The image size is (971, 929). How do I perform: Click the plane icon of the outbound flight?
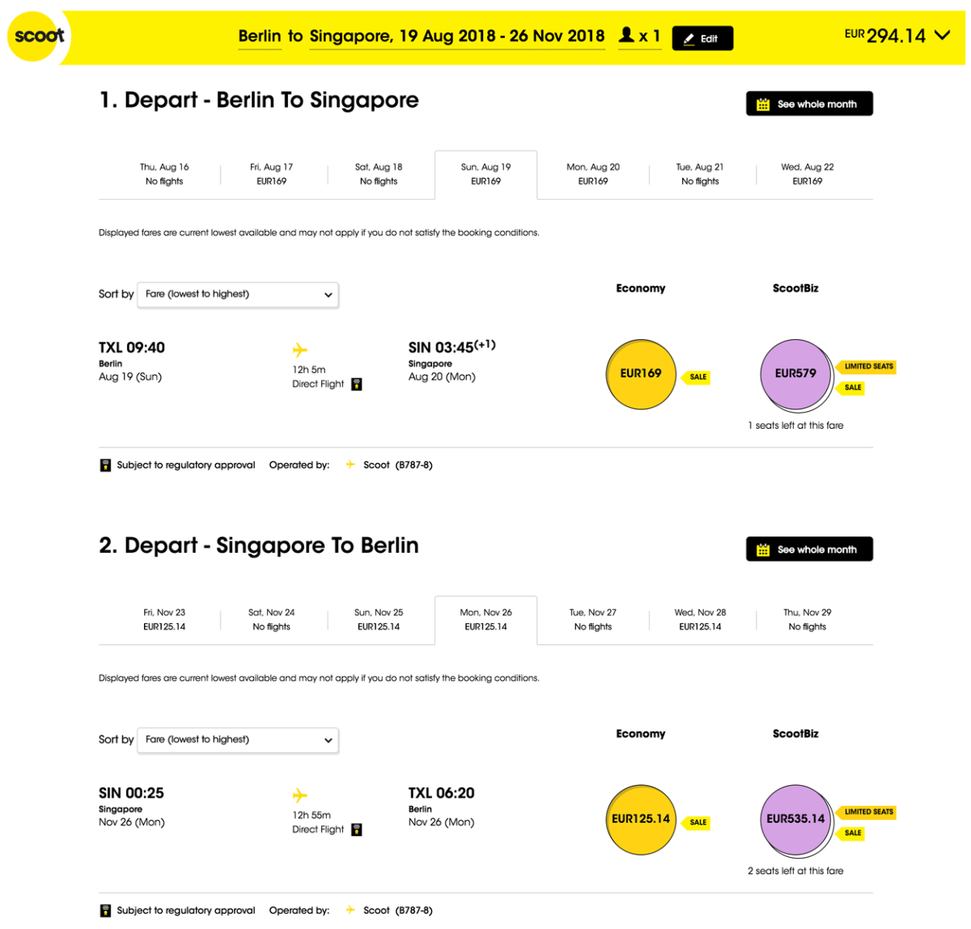(x=299, y=350)
